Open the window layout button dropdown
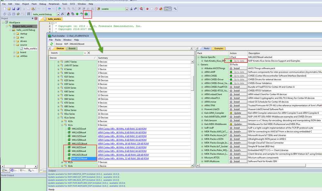This screenshot has height=191, width=322. 170,9
